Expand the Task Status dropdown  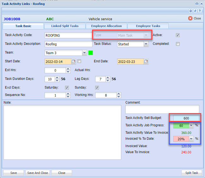pos(146,44)
